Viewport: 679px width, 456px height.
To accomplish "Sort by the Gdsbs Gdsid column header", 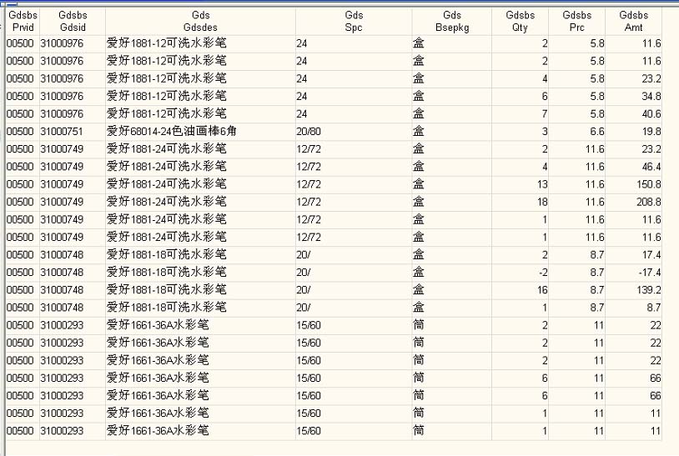I will click(x=73, y=21).
